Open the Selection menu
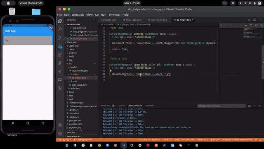Image resolution: width=264 pixels, height=149 pixels. tap(78, 15)
